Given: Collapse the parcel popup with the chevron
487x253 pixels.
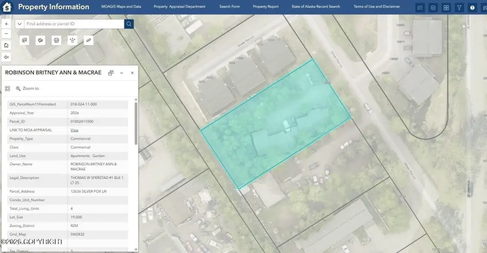Looking at the screenshot, I should tap(122, 73).
